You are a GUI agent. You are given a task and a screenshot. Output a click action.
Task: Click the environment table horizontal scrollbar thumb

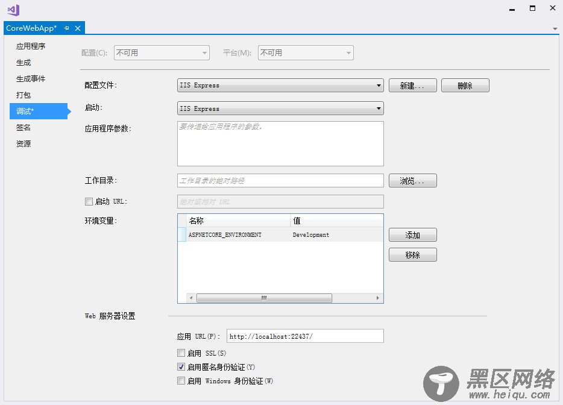click(264, 298)
